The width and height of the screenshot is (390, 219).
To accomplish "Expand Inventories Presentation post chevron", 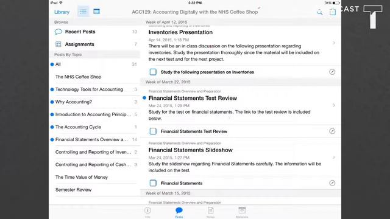I will tap(334, 43).
